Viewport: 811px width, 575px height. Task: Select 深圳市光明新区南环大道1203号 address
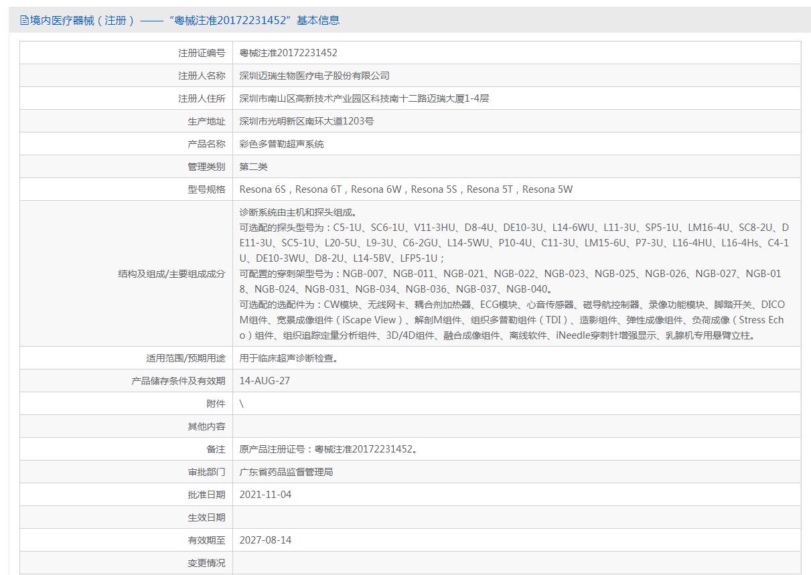pos(307,121)
